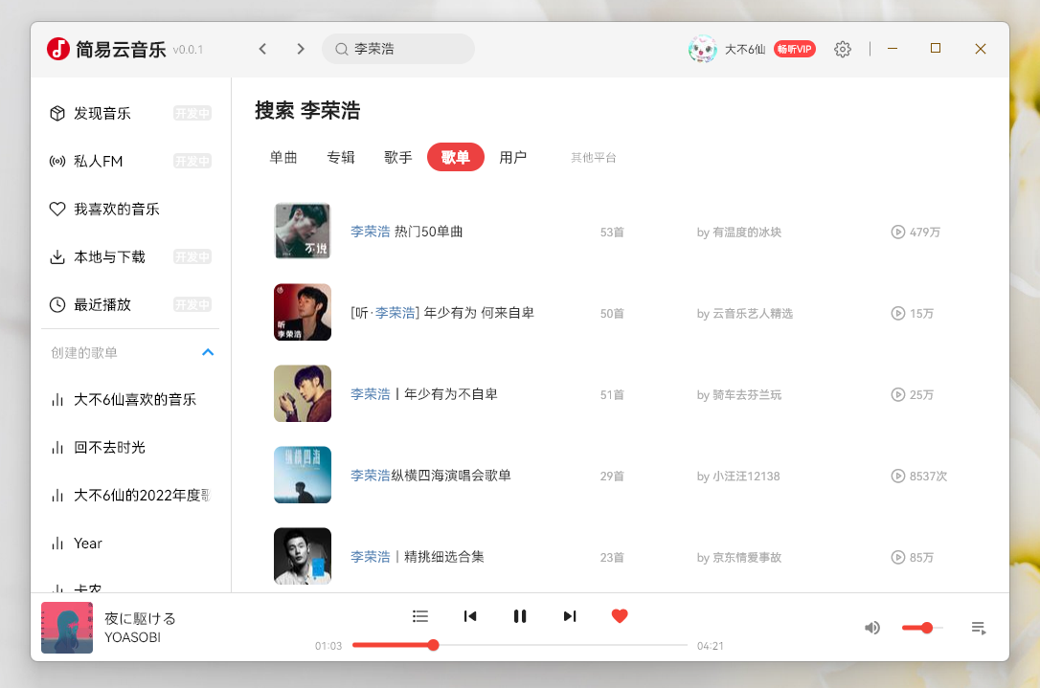Image resolution: width=1040 pixels, height=688 pixels.
Task: Click the song title 夜に駆ける
Action: 140,618
